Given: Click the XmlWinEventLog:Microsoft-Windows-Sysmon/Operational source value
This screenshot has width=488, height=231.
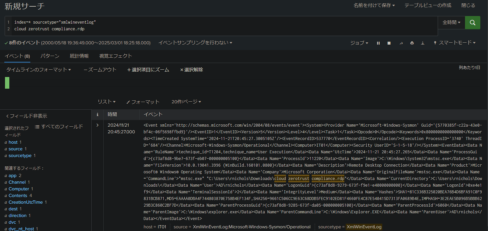Looking at the screenshot, I should [252, 227].
